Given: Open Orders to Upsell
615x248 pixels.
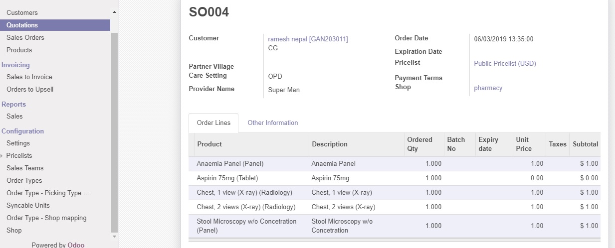Looking at the screenshot, I should [x=30, y=89].
